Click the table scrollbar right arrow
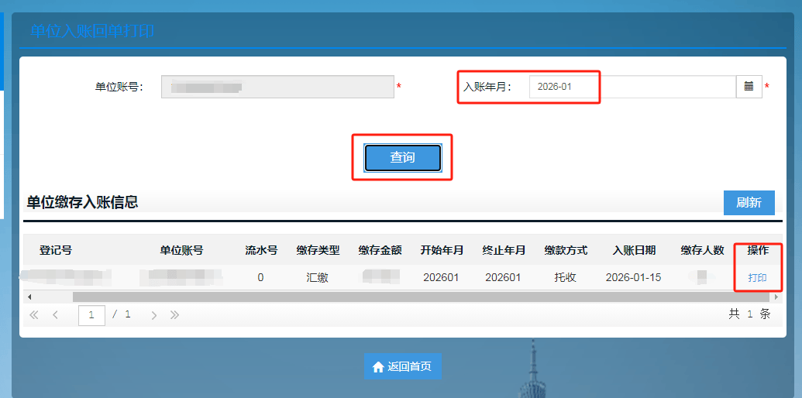Viewport: 802px width, 398px height. [776, 297]
